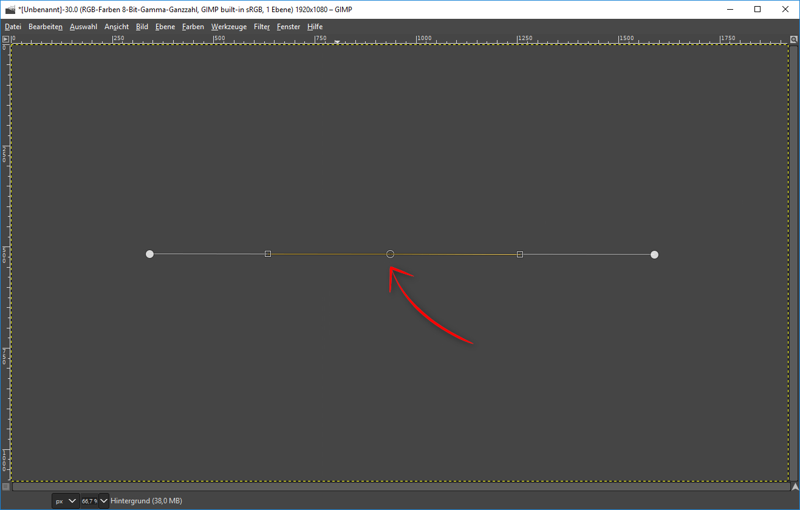Maximize the GIMP window

click(757, 9)
